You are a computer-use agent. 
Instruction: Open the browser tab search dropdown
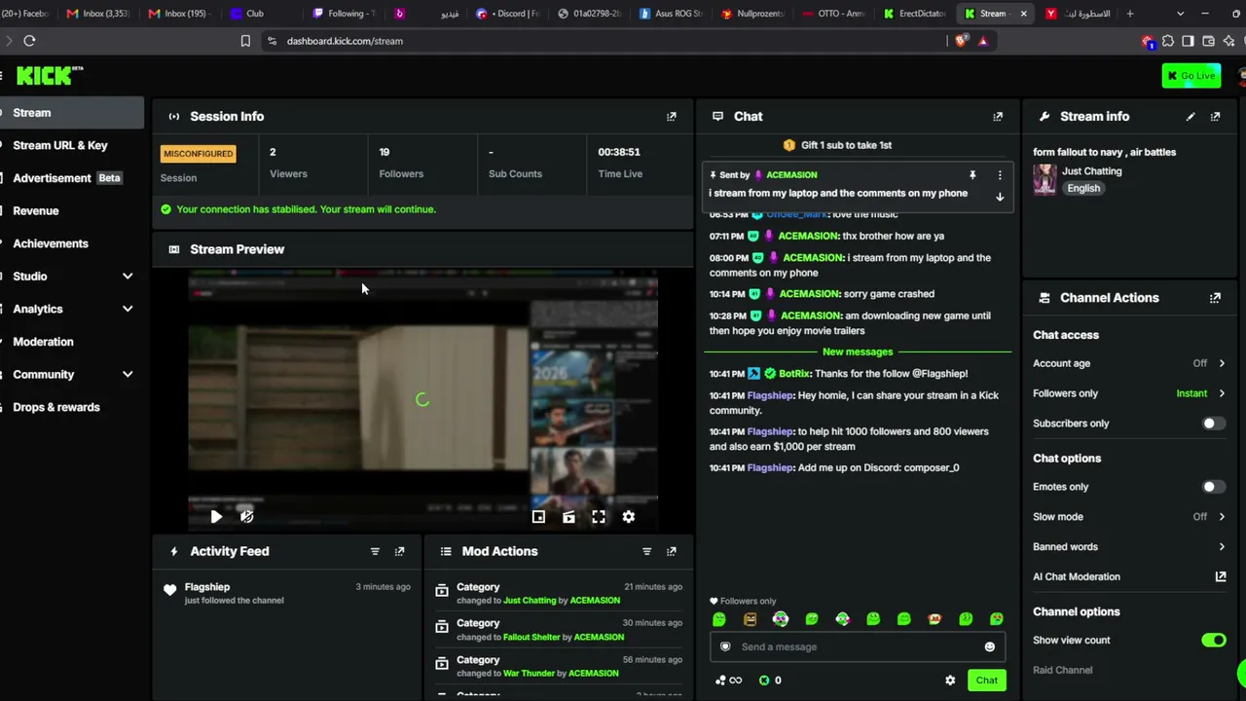tap(1181, 14)
